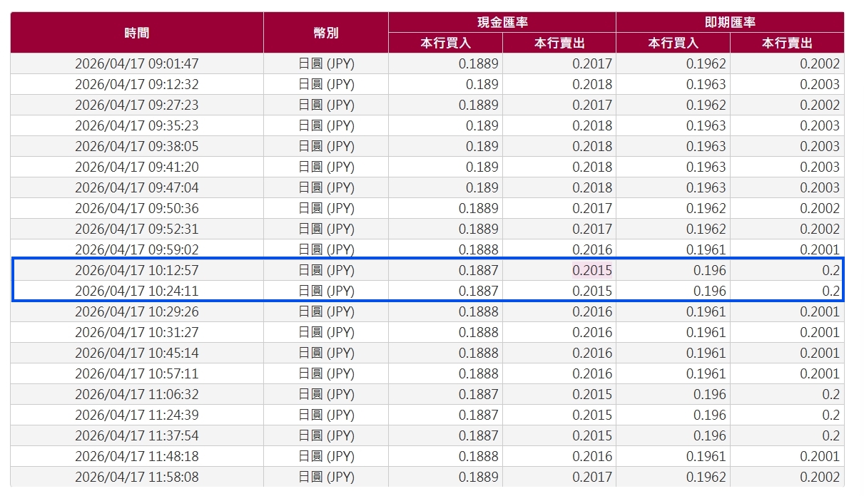Click spot buy 0.196 in 10:12:57 row
The width and height of the screenshot is (864, 496).
point(710,270)
